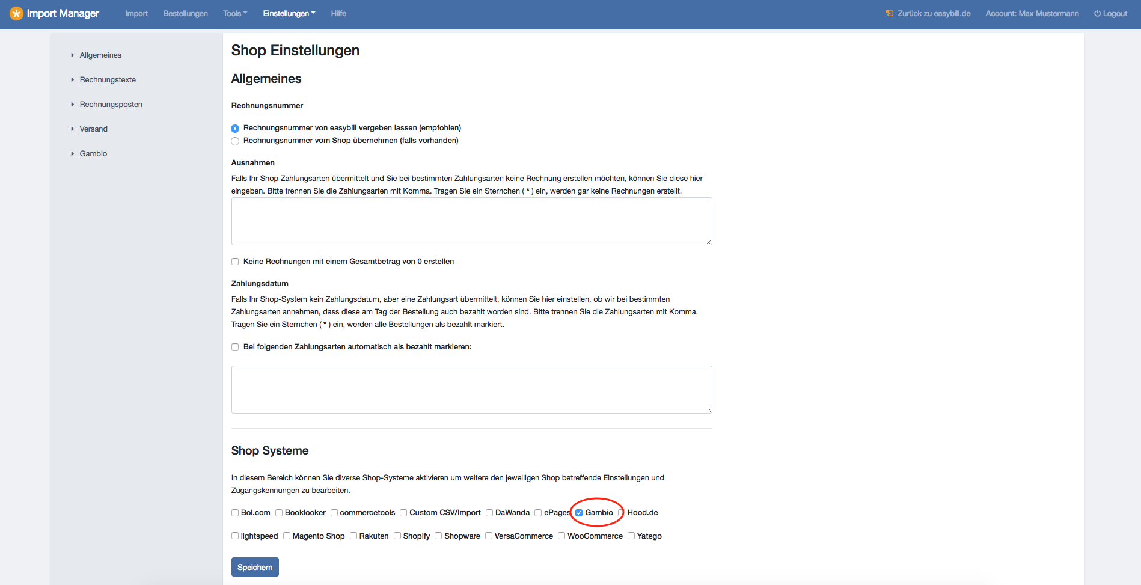Click the Logout link
1141x585 pixels.
(1115, 13)
